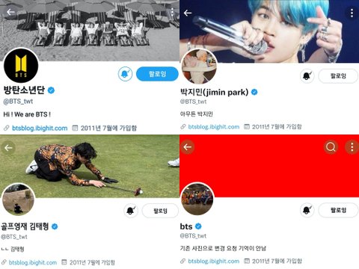The height and width of the screenshot is (269, 359).
Task: Open btsblog.ibighit.com link under Hi We are BTS
Action: (40, 129)
